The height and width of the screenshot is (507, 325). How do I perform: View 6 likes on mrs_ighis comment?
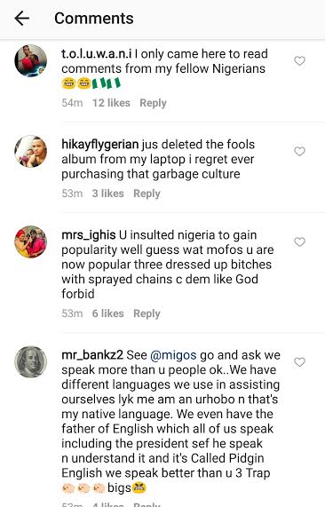(108, 313)
